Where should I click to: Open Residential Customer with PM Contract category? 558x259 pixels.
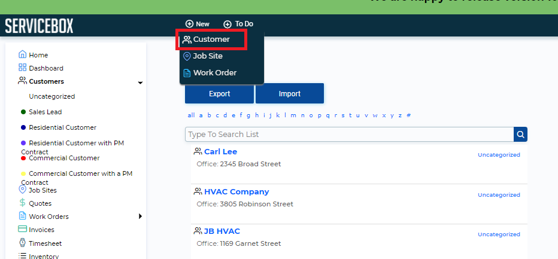click(x=72, y=147)
